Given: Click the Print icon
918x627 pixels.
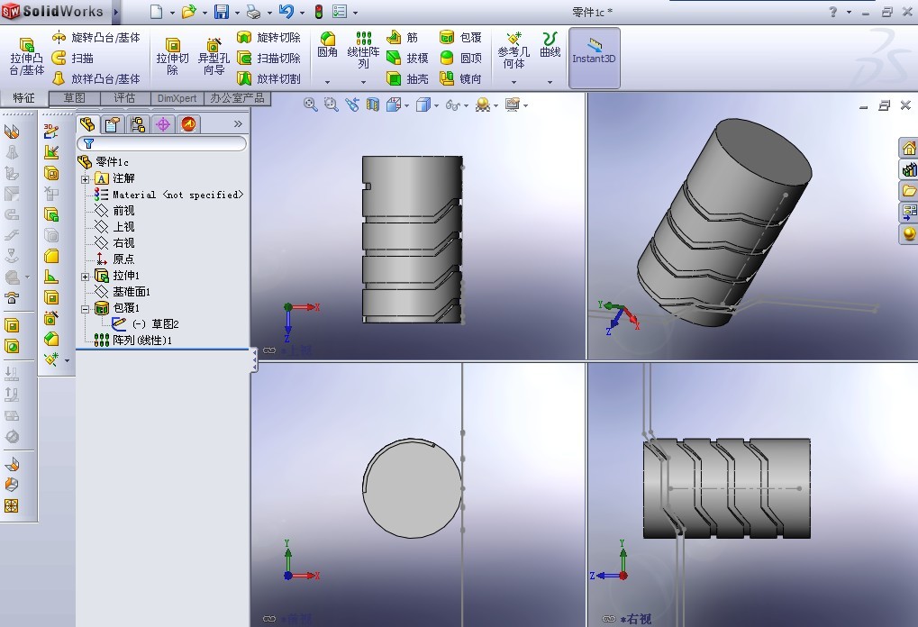Looking at the screenshot, I should 253,12.
